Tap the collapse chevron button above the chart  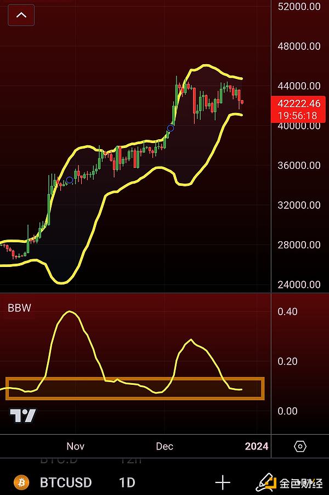pos(21,15)
